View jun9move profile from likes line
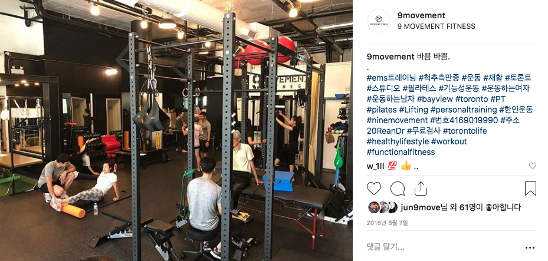This screenshot has height=261, width=548. (420, 207)
